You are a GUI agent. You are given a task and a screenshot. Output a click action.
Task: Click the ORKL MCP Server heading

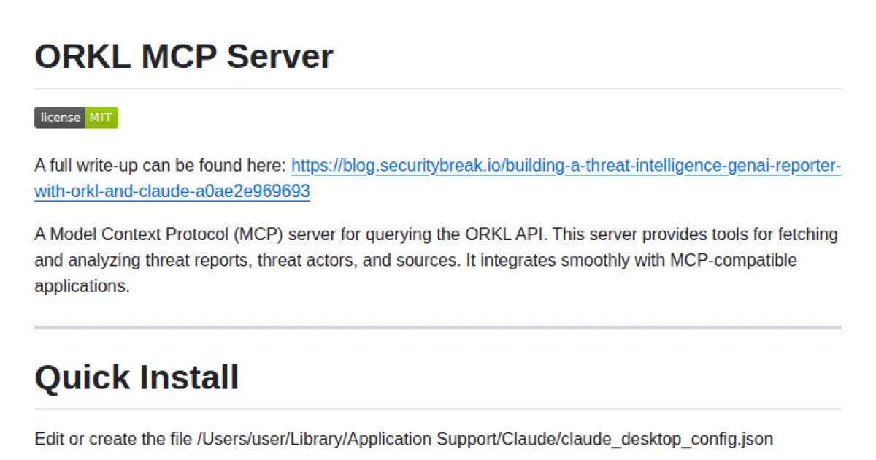coord(183,56)
